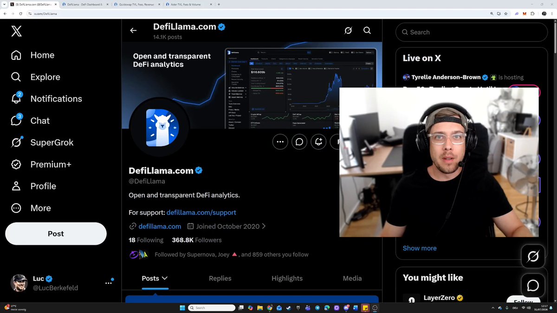Reload the page in the browser toolbar
Viewport: 557px width, 313px height.
click(x=20, y=14)
